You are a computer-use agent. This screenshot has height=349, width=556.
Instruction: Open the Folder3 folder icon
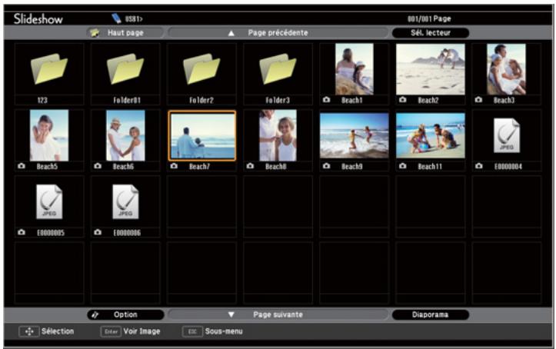coord(278,68)
